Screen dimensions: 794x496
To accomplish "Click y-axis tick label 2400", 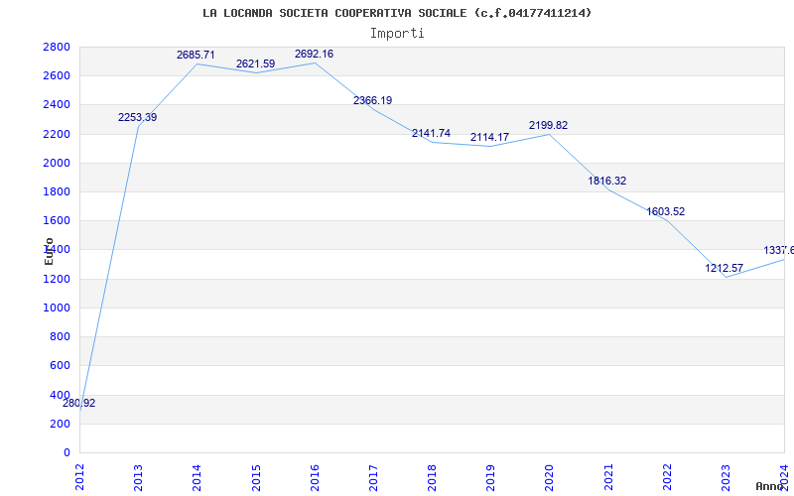I will (57, 105).
